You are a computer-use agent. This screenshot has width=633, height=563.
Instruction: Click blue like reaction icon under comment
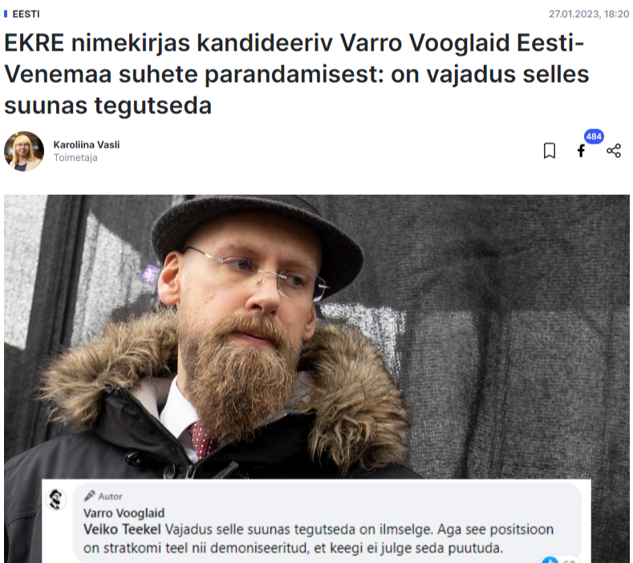pyautogui.click(x=550, y=560)
